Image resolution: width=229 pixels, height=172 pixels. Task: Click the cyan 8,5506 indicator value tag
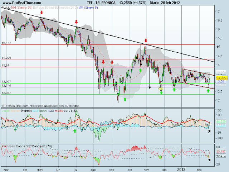221,125
